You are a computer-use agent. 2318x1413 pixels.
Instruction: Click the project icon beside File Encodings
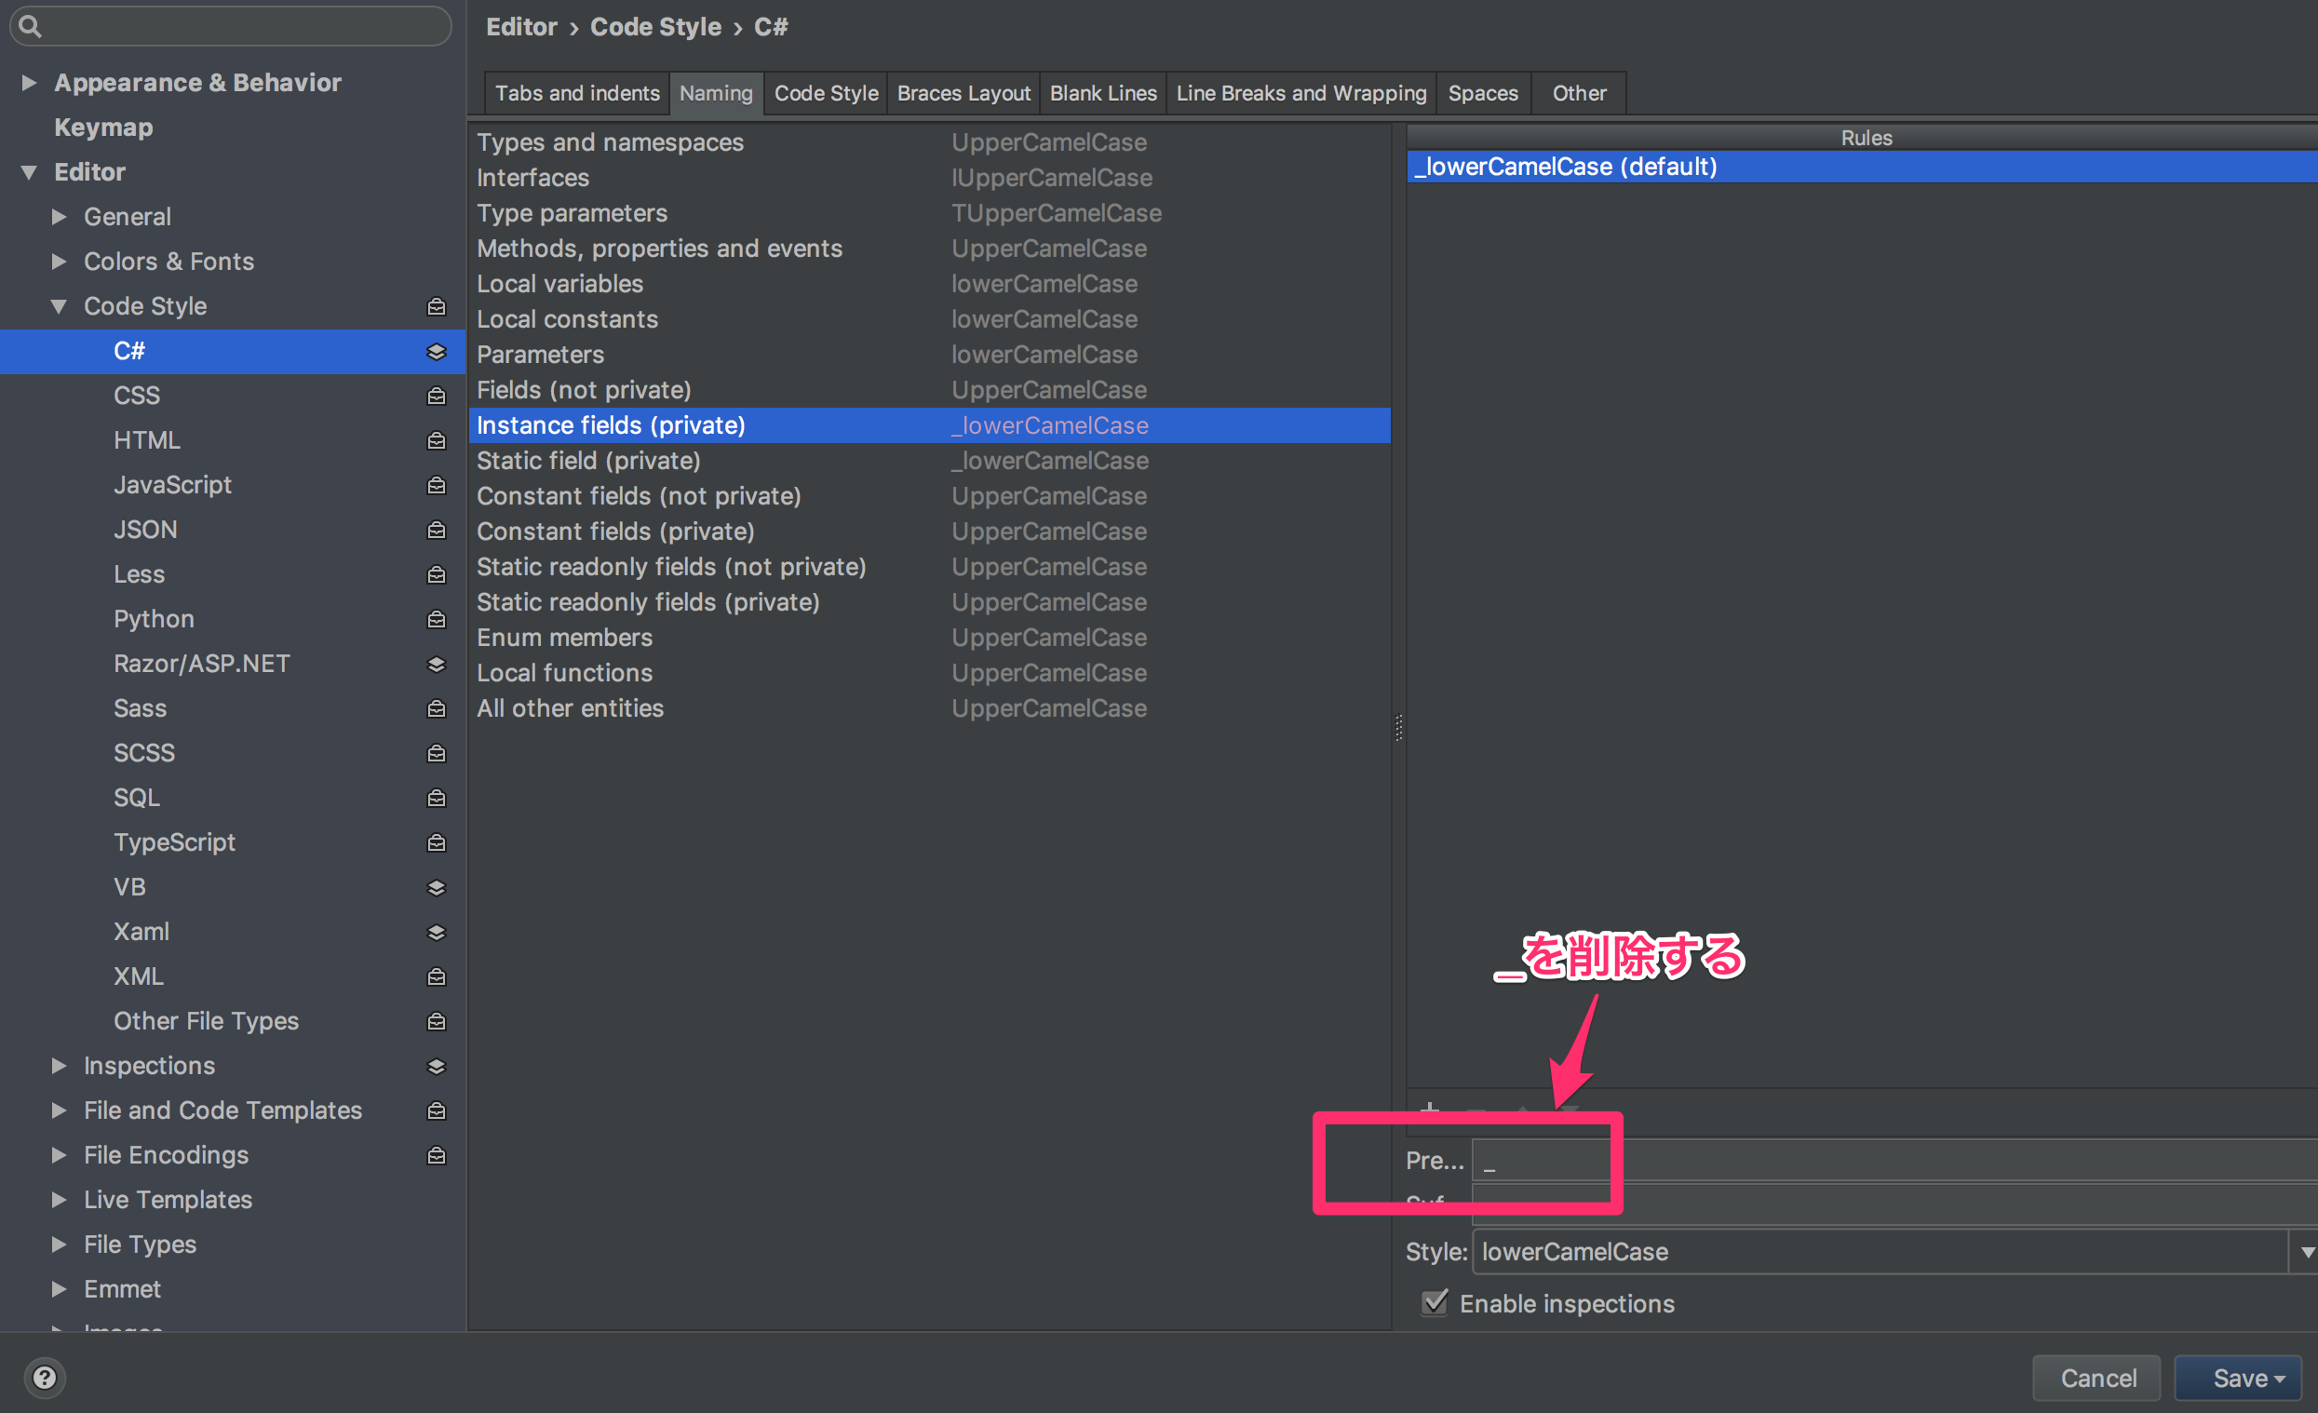click(437, 1155)
